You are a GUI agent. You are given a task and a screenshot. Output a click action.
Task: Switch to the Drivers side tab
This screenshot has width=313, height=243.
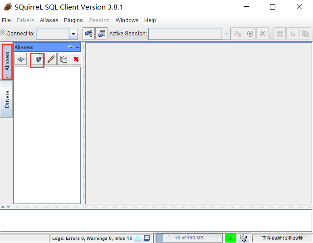(x=7, y=99)
